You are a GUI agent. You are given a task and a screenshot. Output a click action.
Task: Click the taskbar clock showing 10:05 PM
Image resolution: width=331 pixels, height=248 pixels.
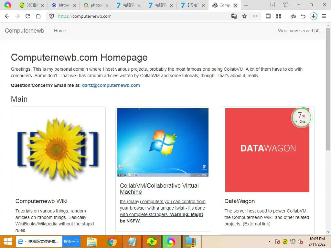pos(317,242)
